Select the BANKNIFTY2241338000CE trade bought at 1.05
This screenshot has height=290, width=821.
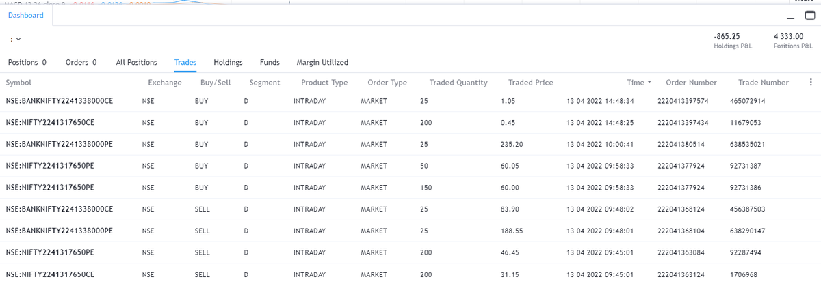point(410,102)
